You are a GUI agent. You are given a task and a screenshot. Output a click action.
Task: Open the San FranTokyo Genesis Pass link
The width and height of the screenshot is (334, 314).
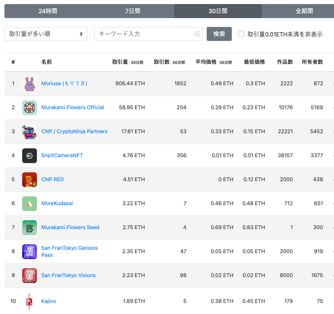coord(69,251)
